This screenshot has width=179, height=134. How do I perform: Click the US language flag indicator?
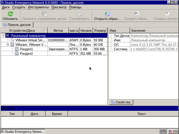point(173,131)
